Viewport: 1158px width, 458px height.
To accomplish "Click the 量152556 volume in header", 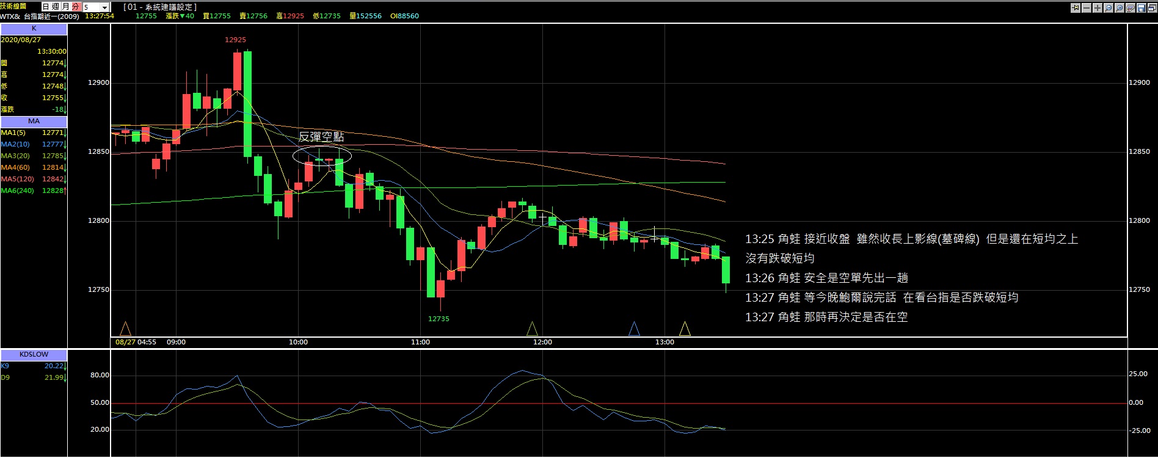I will click(x=365, y=16).
